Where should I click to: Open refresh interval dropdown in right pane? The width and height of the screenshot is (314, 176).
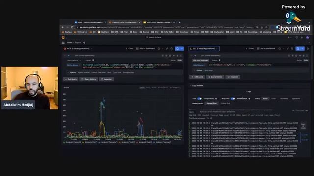click(302, 49)
